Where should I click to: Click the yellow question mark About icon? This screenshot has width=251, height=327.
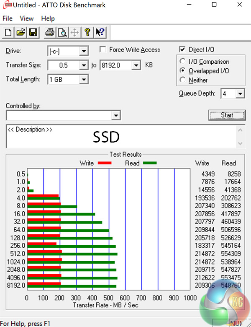click(87, 33)
